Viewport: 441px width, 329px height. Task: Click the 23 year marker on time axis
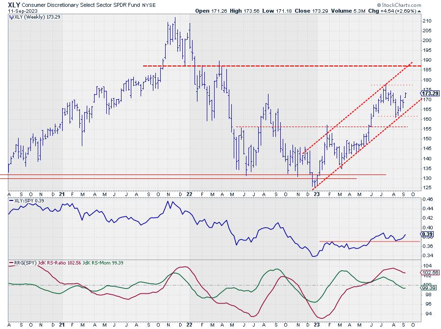(x=316, y=194)
